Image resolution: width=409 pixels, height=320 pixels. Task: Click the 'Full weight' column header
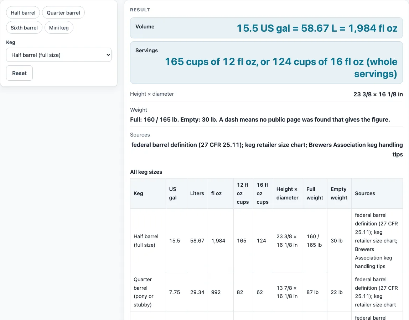[x=315, y=193]
